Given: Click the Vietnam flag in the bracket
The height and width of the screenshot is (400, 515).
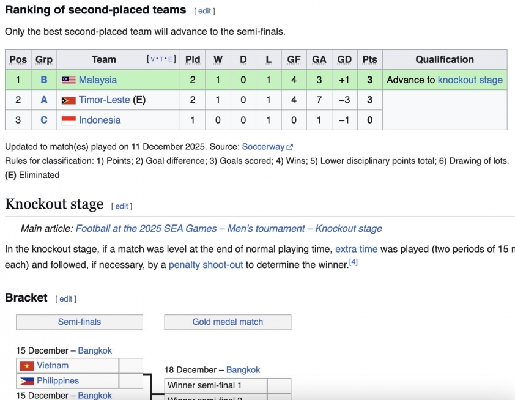Looking at the screenshot, I should coord(26,366).
